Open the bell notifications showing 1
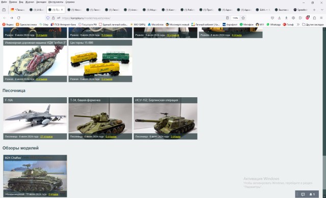 point(312,194)
